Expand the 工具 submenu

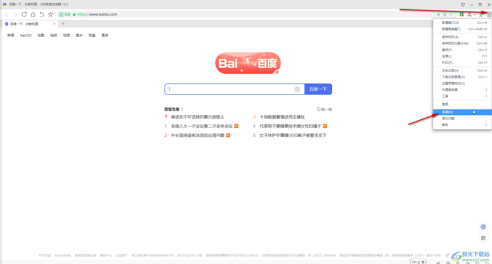[x=462, y=96]
